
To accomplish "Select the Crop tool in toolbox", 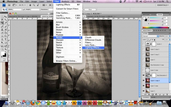I will (x=2, y=23).
